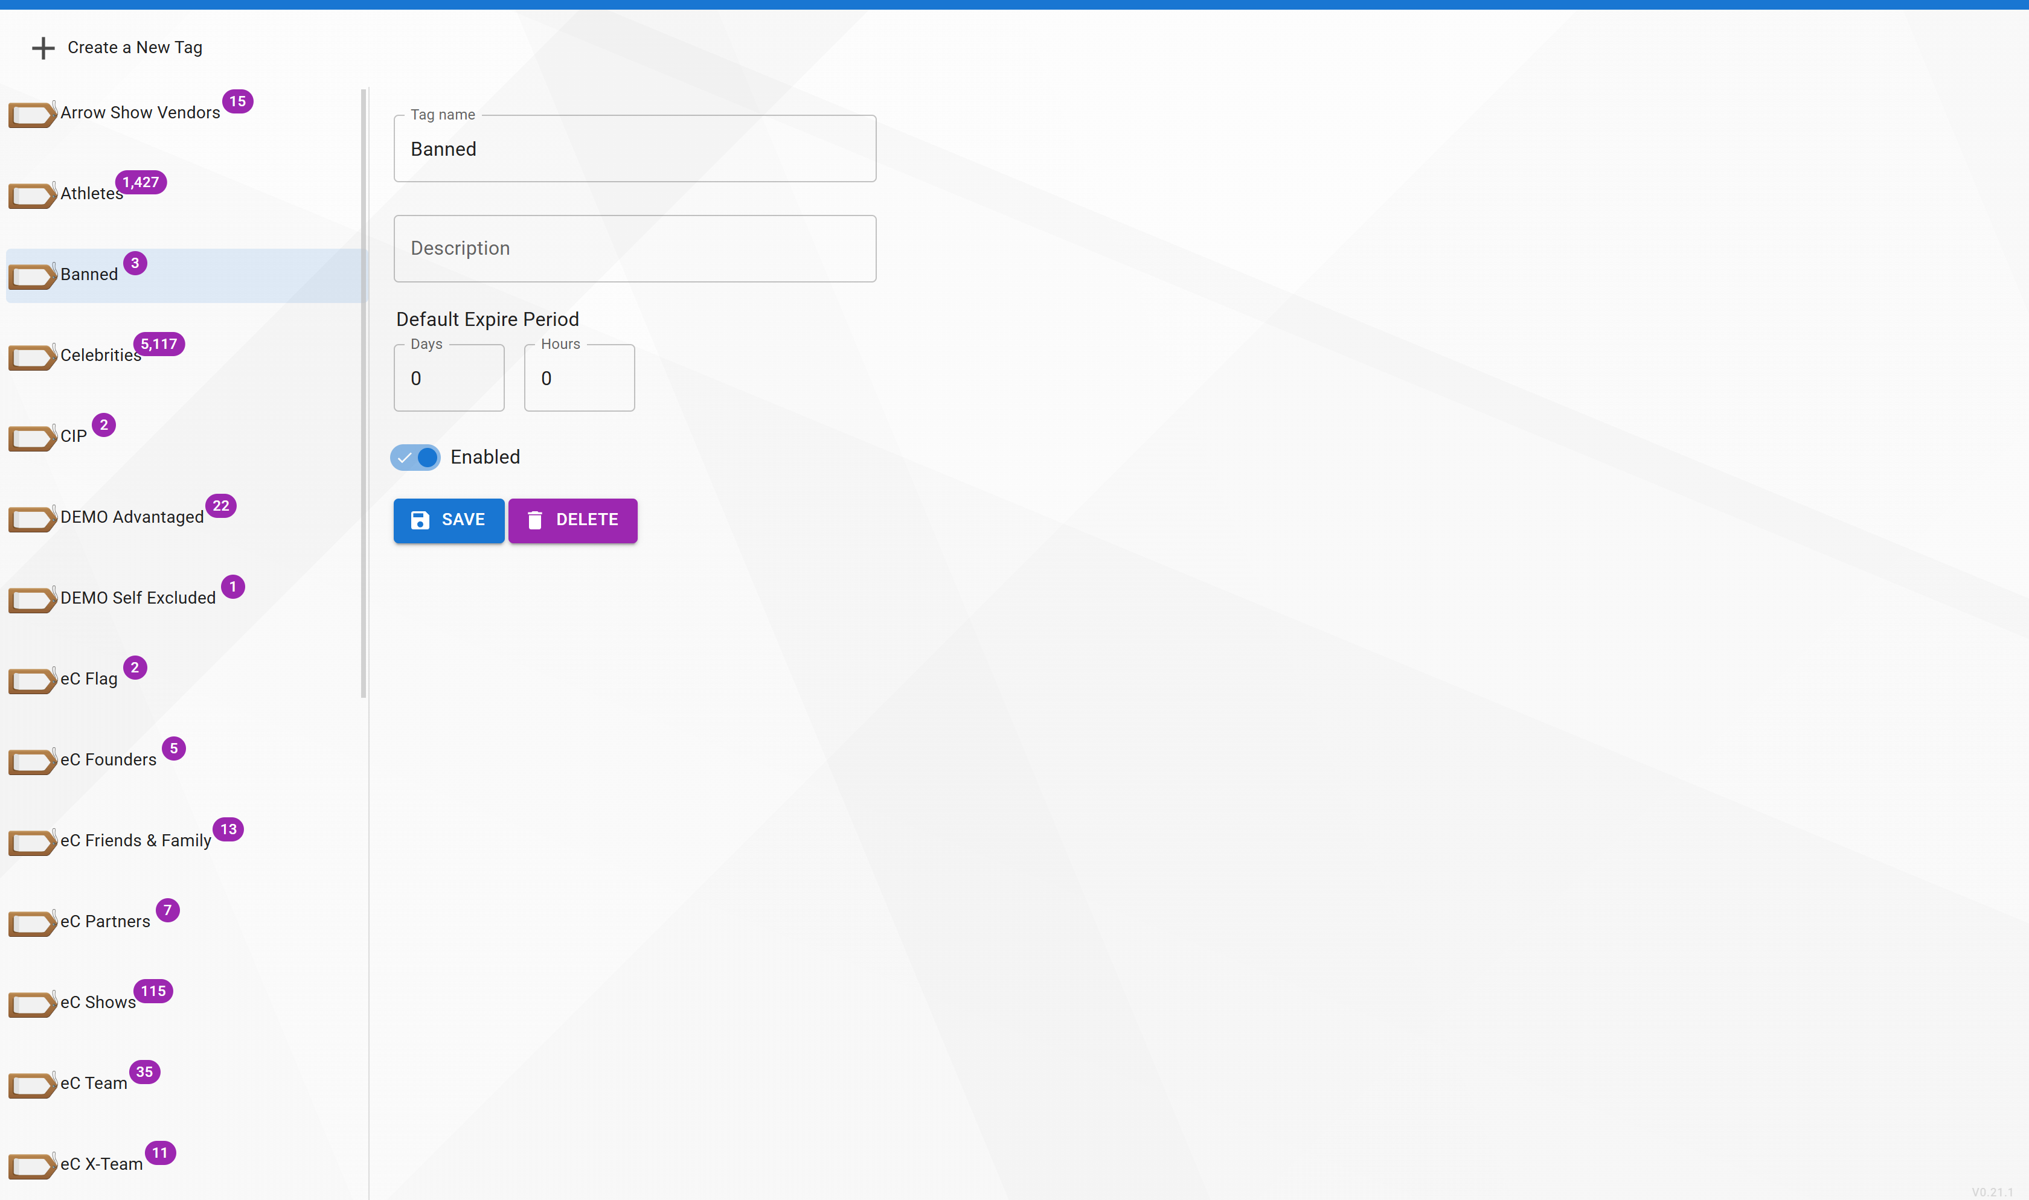Click the tag list scrollbar
2029x1200 pixels.
pos(363,393)
